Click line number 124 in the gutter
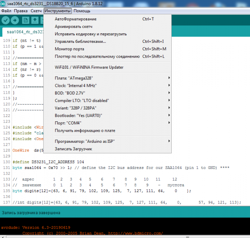 pos(6,127)
